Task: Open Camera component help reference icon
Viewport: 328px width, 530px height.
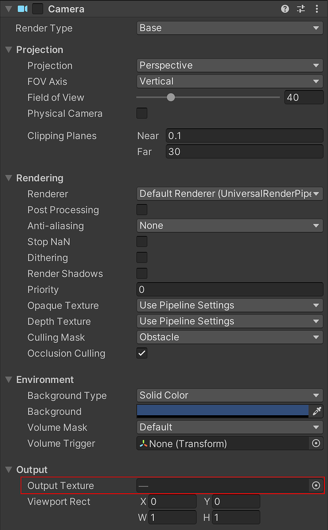Action: click(x=285, y=9)
